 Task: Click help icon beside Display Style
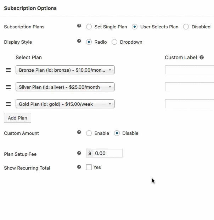point(79,41)
